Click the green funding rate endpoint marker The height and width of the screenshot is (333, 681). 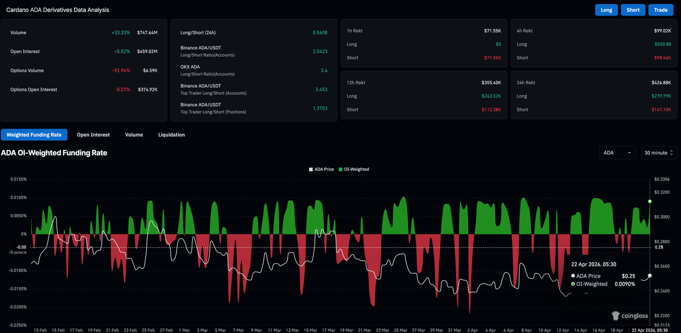(650, 201)
